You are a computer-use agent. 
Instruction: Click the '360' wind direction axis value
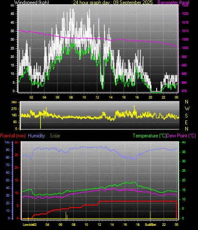point(14,102)
